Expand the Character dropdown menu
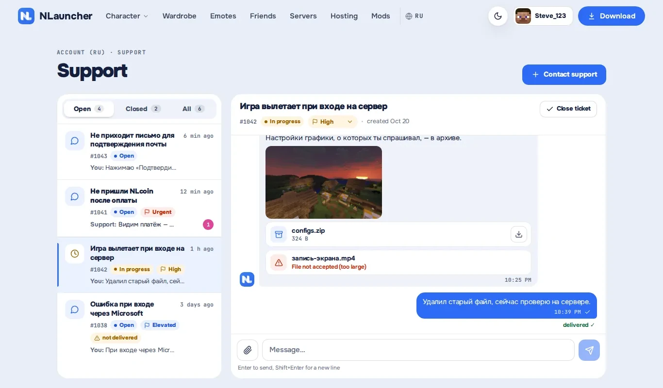Viewport: 663px width, 388px height. tap(127, 16)
